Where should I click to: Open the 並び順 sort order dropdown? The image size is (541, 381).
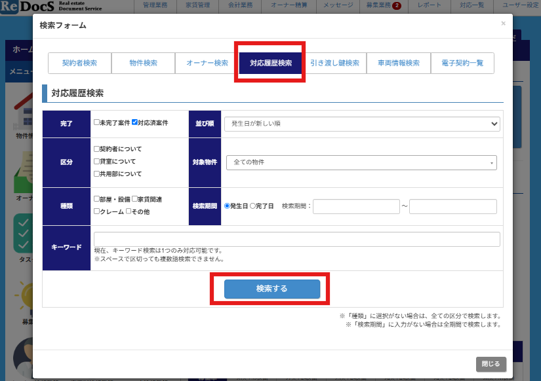[362, 124]
